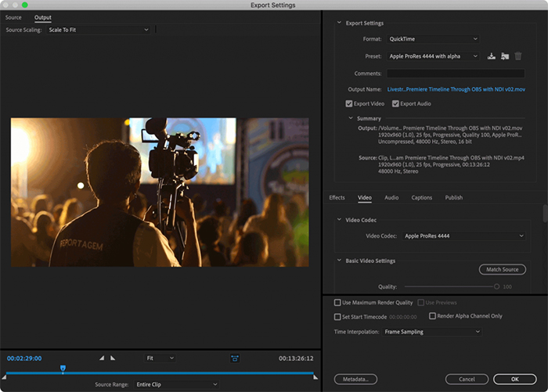The height and width of the screenshot is (392, 548).
Task: Open the Video Codec dropdown
Action: pos(464,236)
